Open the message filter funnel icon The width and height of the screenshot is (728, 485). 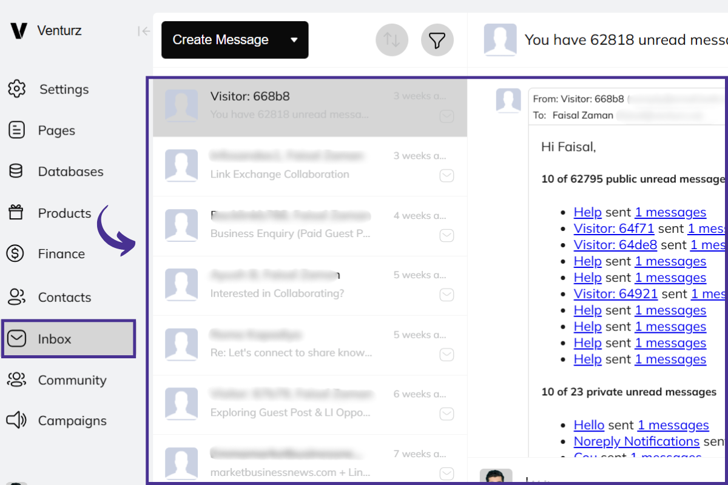[x=437, y=41]
